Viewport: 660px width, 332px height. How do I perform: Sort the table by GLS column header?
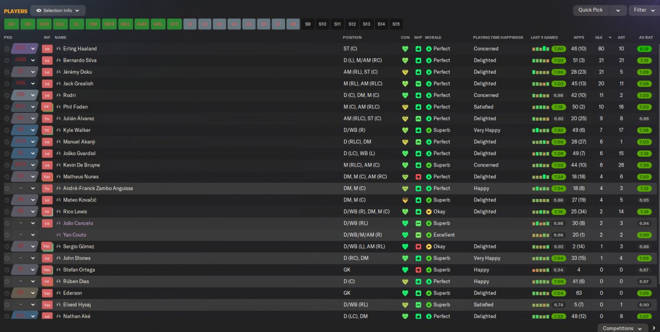[x=599, y=37]
